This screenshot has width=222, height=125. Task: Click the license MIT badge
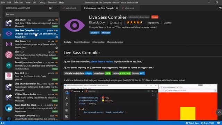(138, 73)
